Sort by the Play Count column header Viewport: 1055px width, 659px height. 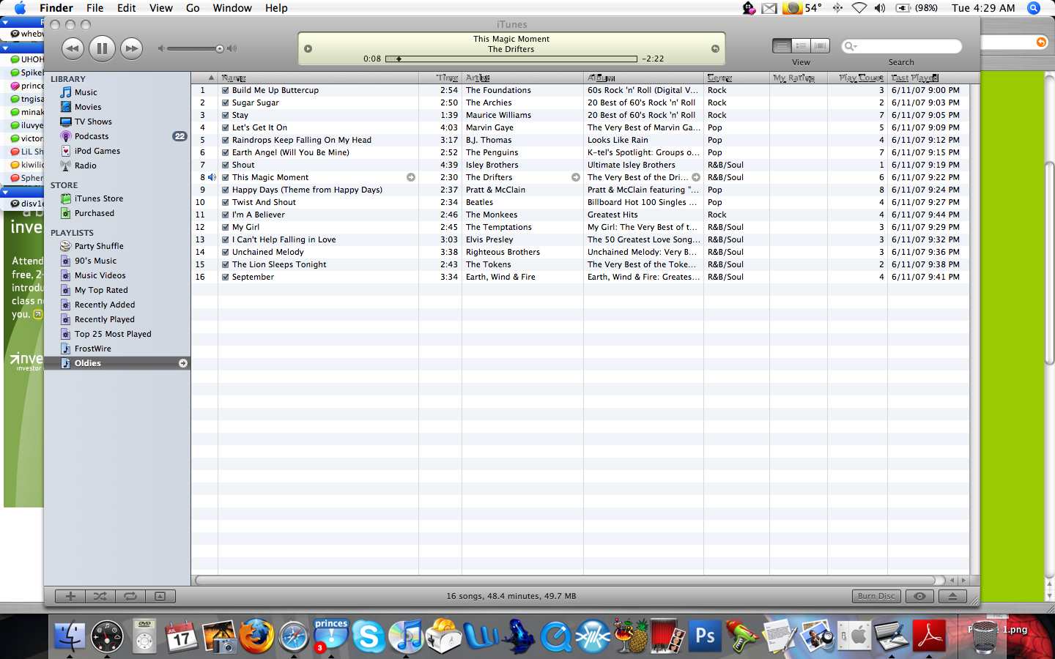pos(857,78)
